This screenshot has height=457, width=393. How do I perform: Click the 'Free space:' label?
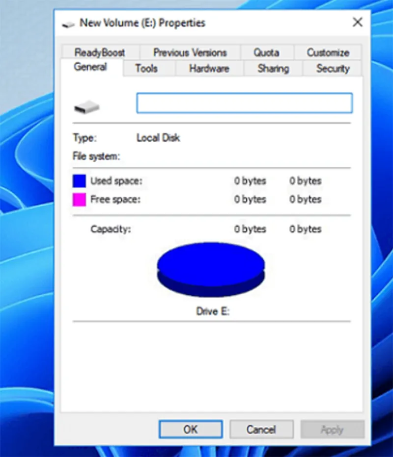tap(115, 200)
